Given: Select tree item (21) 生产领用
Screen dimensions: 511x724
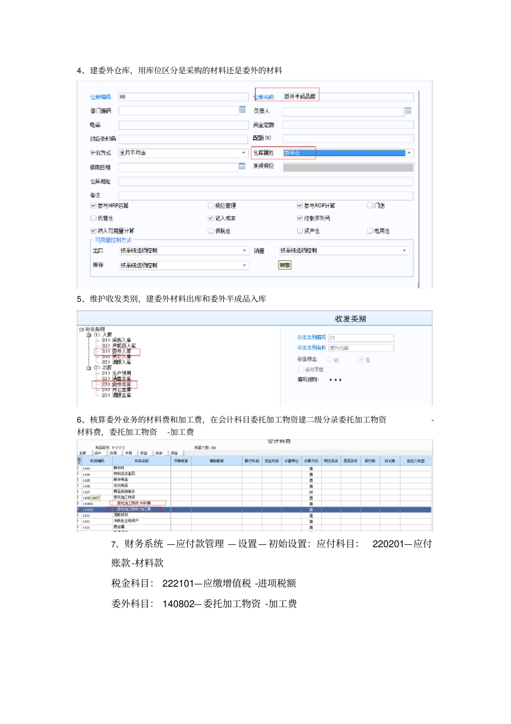Looking at the screenshot, I should pyautogui.click(x=116, y=373).
